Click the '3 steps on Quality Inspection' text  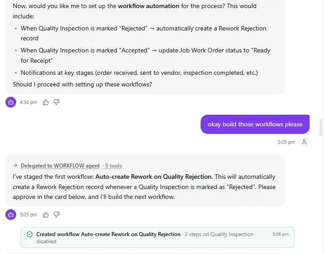(x=219, y=234)
